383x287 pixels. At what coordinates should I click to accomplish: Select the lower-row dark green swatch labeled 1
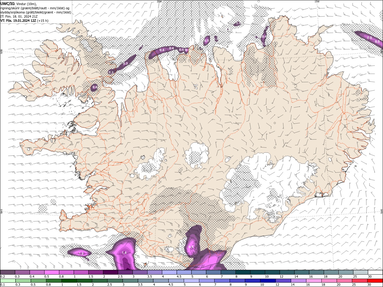pyautogui.click(x=69, y=281)
